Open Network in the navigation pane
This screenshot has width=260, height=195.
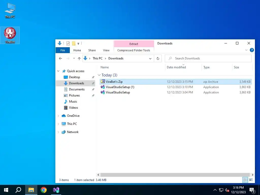tap(73, 132)
